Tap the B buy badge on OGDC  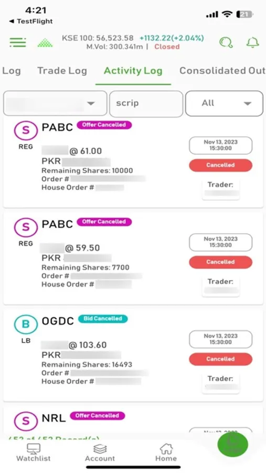(26, 324)
